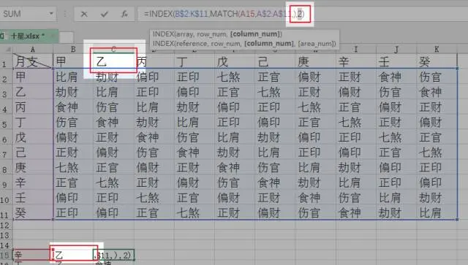The width and height of the screenshot is (468, 265).
Task: Select row 6 header
Action: pyautogui.click(x=6, y=137)
